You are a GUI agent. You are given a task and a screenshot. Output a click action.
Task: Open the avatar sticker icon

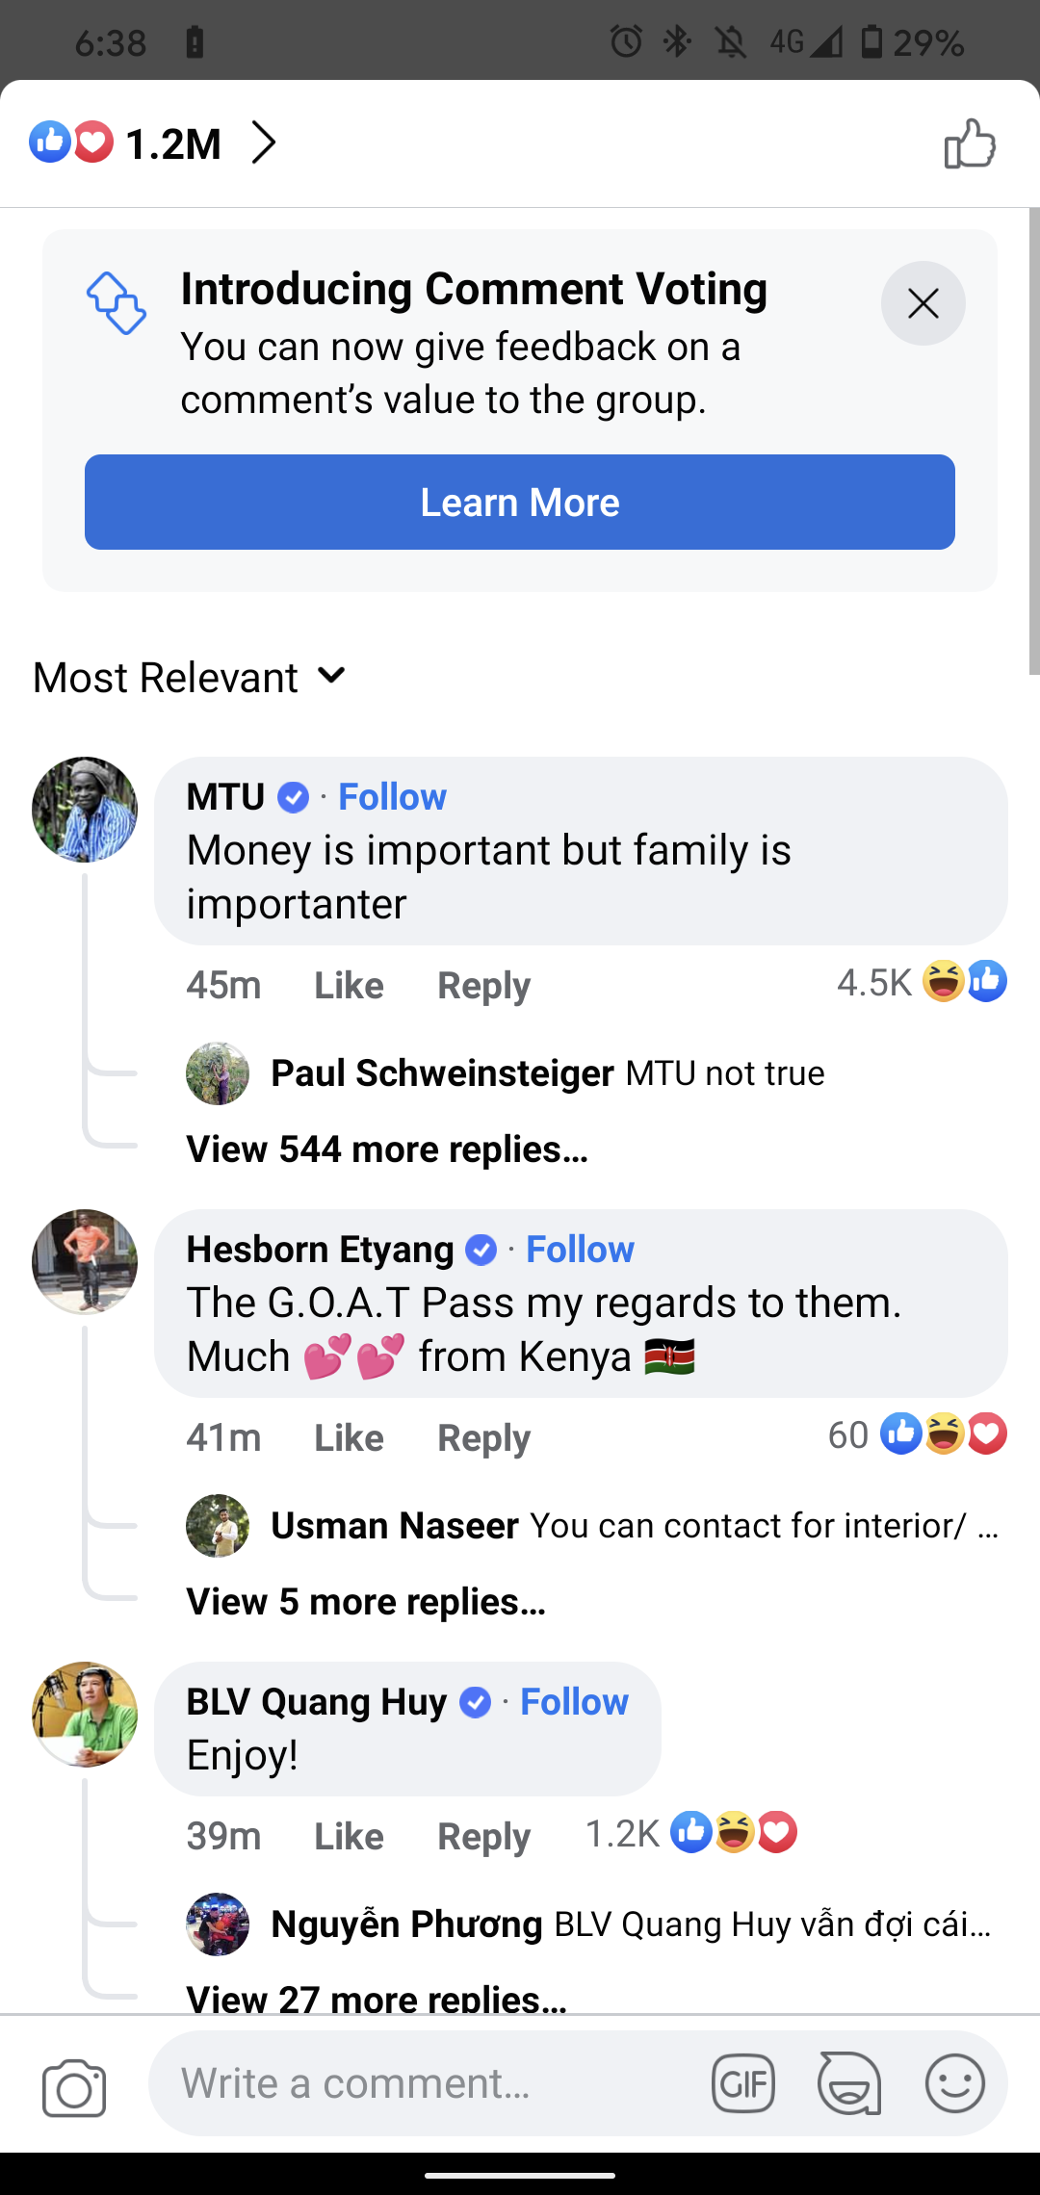pos(848,2084)
